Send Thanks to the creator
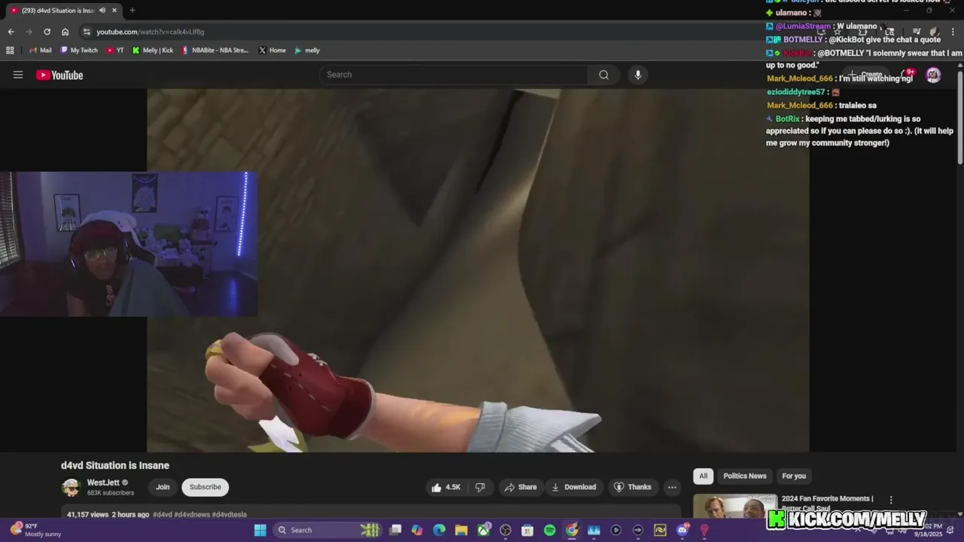This screenshot has width=964, height=542. (x=633, y=487)
